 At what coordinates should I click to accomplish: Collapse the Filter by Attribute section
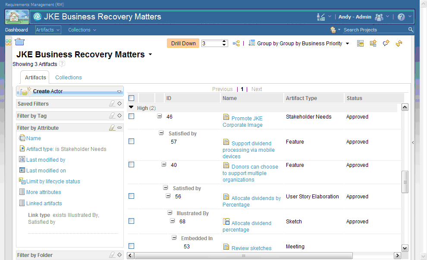pos(119,128)
